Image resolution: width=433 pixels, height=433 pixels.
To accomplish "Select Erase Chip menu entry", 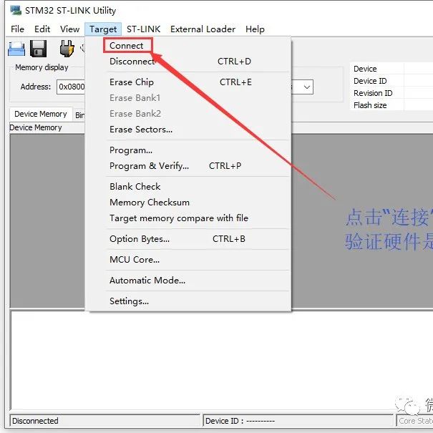I will pos(188,82).
